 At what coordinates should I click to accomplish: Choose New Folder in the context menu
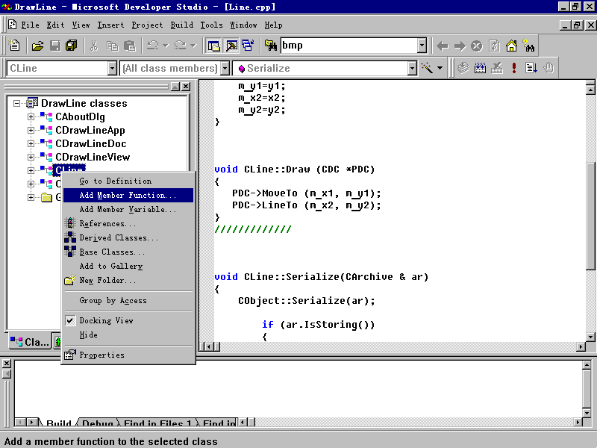128,281
